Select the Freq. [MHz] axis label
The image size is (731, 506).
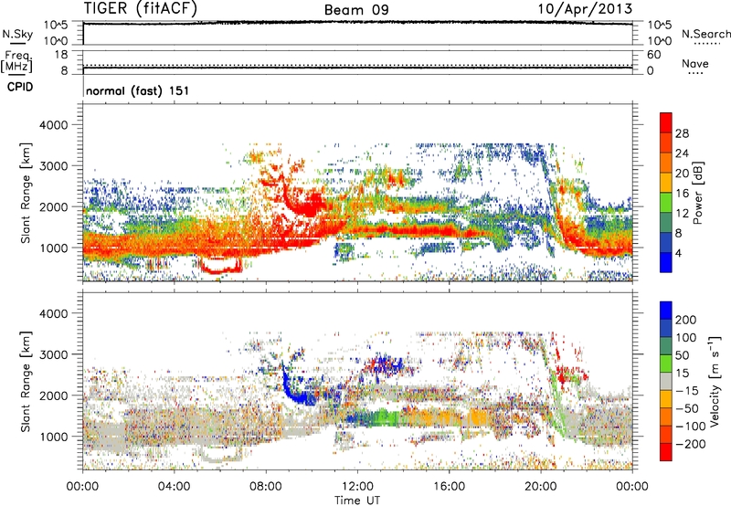coord(16,62)
